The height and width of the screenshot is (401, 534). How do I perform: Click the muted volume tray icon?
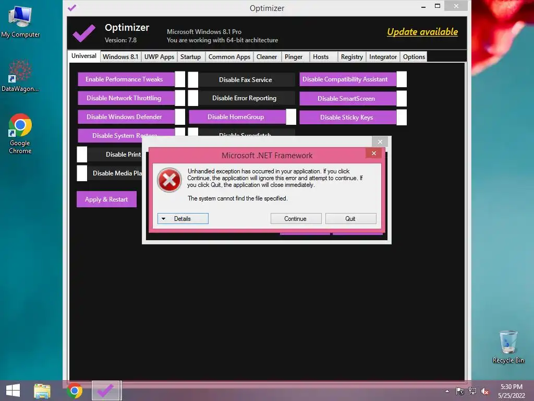[x=484, y=391]
